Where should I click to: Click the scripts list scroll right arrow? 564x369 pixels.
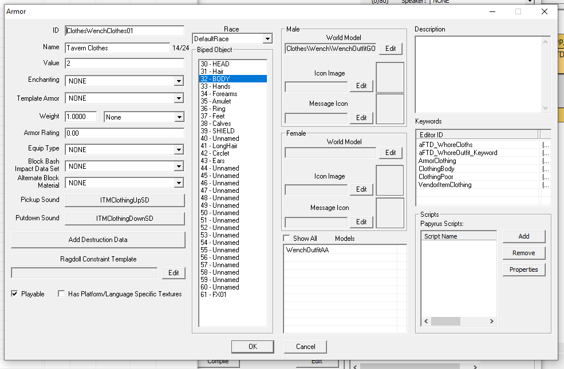pyautogui.click(x=492, y=321)
